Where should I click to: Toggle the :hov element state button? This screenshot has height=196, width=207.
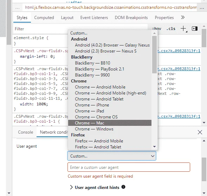[157, 29]
